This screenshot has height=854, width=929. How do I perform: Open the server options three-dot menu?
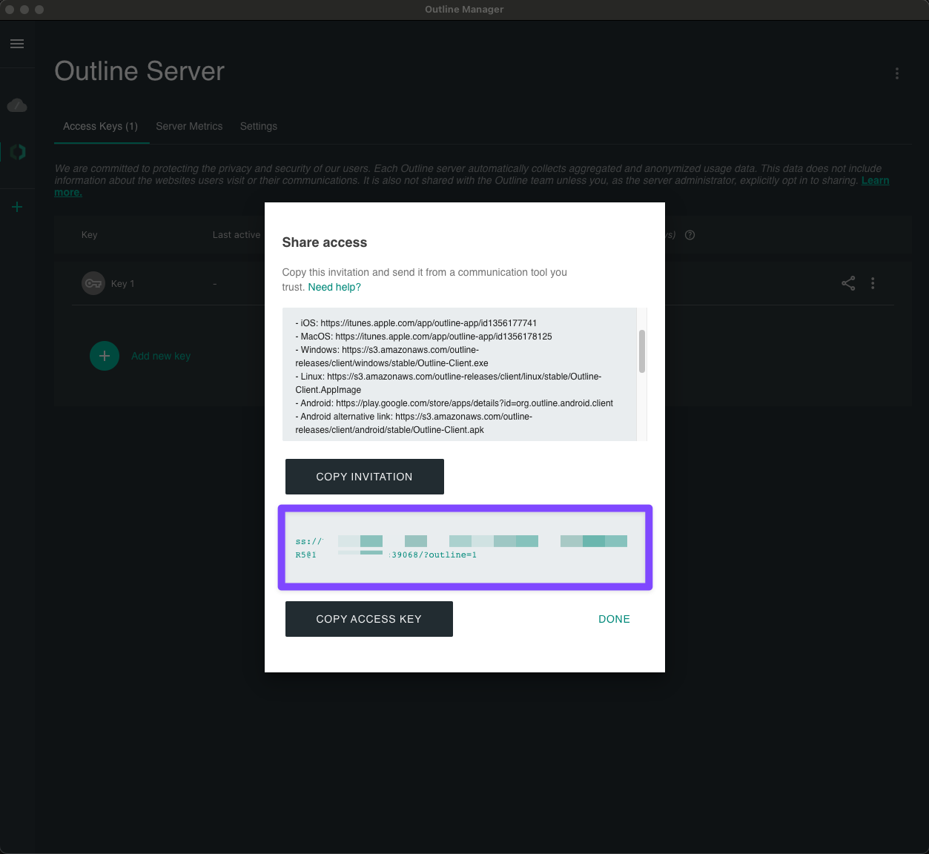[897, 73]
